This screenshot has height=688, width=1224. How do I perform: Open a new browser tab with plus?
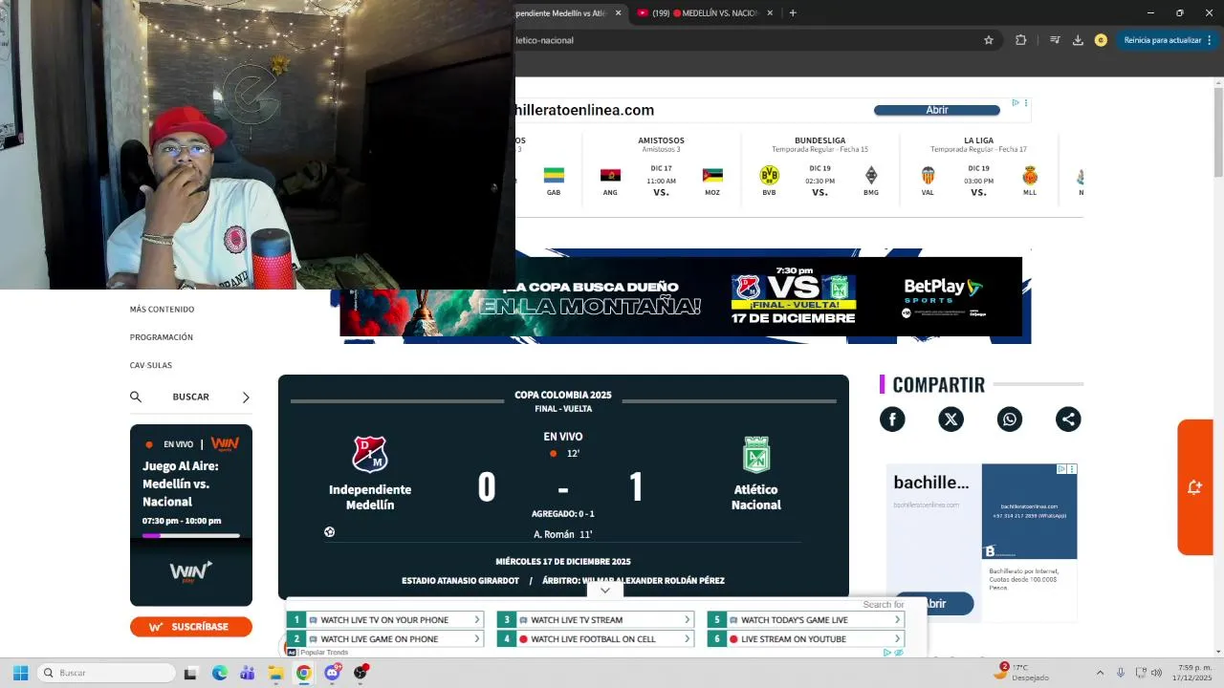pos(793,12)
